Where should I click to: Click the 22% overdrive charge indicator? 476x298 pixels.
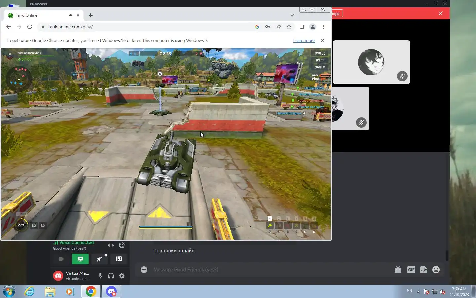pyautogui.click(x=21, y=225)
